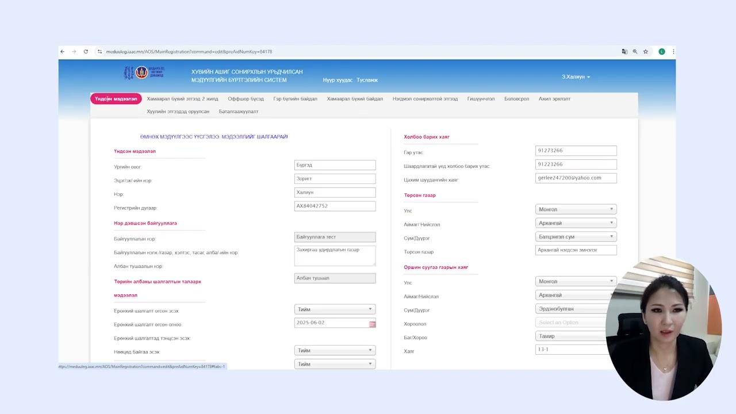The image size is (736, 414).
Task: Select the Гэр бүлийн байдал tab
Action: pyautogui.click(x=295, y=99)
